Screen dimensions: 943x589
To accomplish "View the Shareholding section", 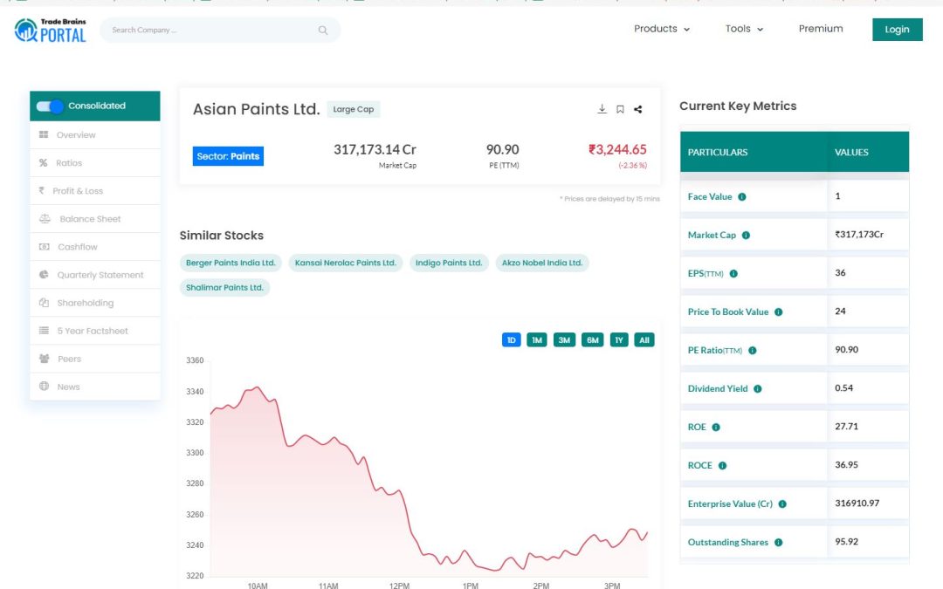I will pyautogui.click(x=95, y=302).
